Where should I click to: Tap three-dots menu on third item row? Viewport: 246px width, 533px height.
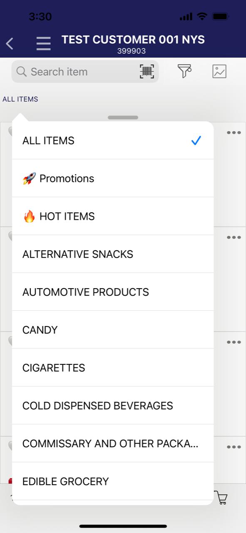coord(234,342)
